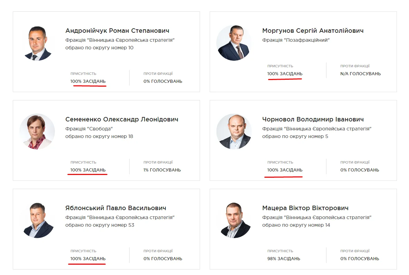Click the Фракція "Свобода" text
The image size is (409, 275).
[x=89, y=129]
